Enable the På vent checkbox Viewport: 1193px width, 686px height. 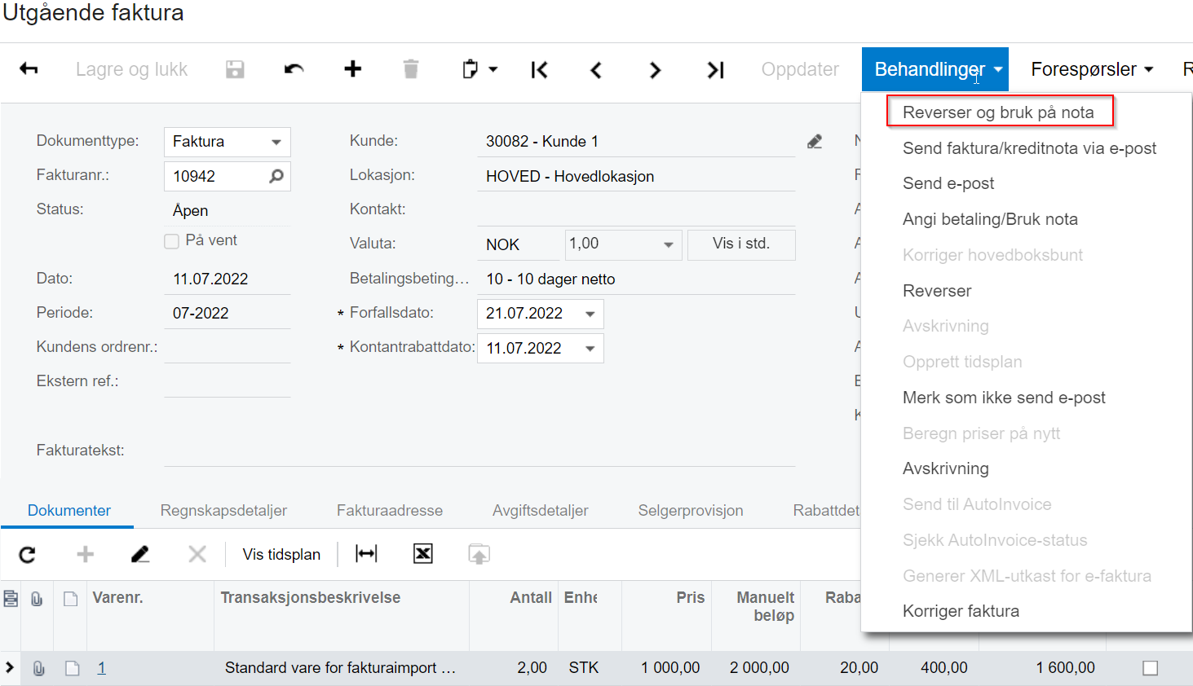click(x=172, y=241)
